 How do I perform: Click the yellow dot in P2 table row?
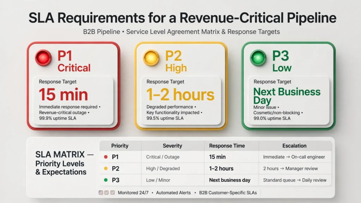click(x=106, y=168)
